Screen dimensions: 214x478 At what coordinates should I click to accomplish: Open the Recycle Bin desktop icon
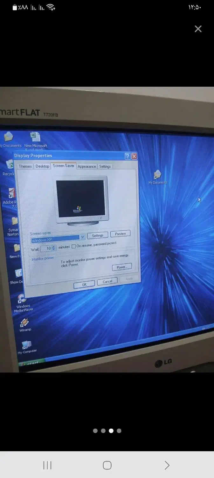point(9,168)
